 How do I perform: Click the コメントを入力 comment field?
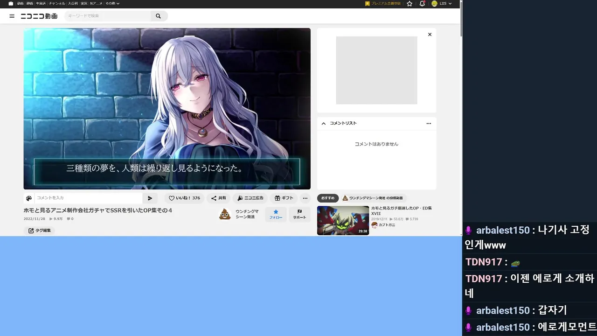[x=88, y=198]
